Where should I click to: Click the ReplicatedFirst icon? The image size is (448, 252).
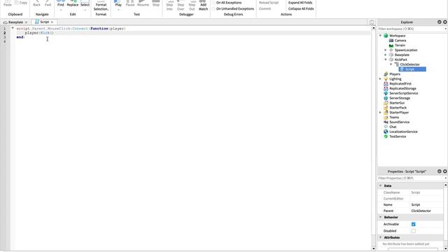point(386,84)
